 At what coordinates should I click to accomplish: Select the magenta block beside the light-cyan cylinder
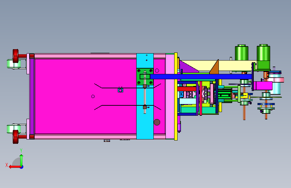tap(263, 86)
